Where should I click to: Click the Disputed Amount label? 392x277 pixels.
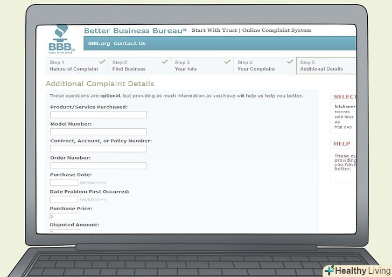[x=74, y=225]
